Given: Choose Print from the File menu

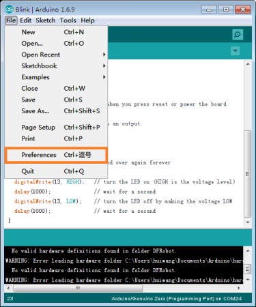Looking at the screenshot, I should click(56, 138).
